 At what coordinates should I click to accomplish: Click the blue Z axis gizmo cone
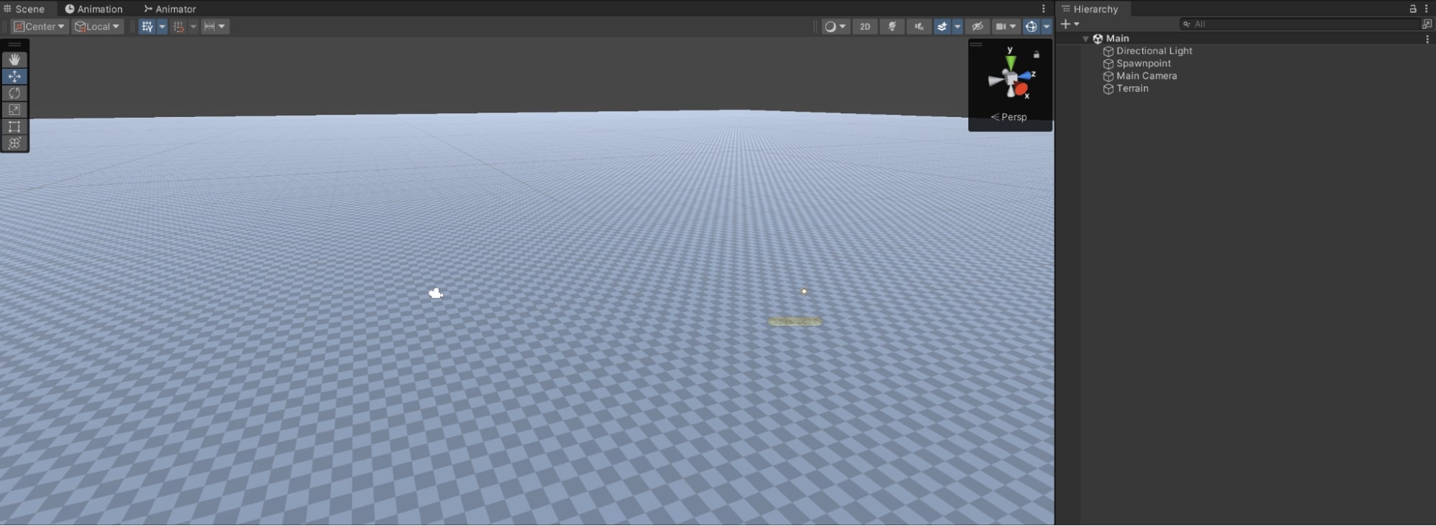coord(1026,76)
